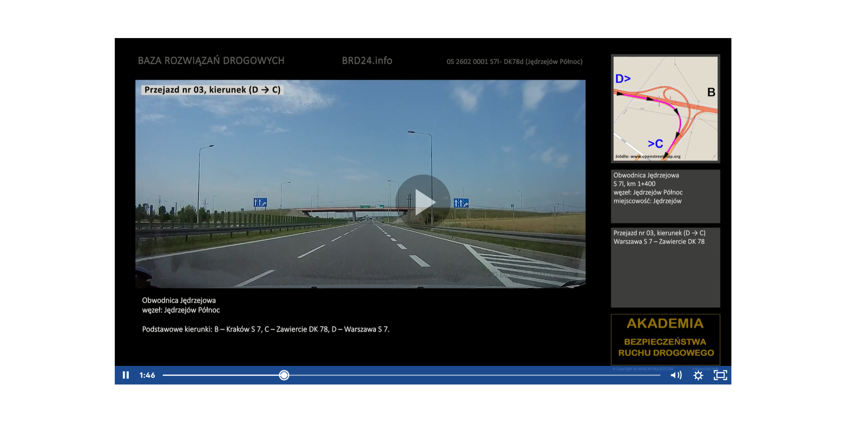Click the progress bar scrubber handle
The height and width of the screenshot is (423, 847).
pyautogui.click(x=284, y=375)
